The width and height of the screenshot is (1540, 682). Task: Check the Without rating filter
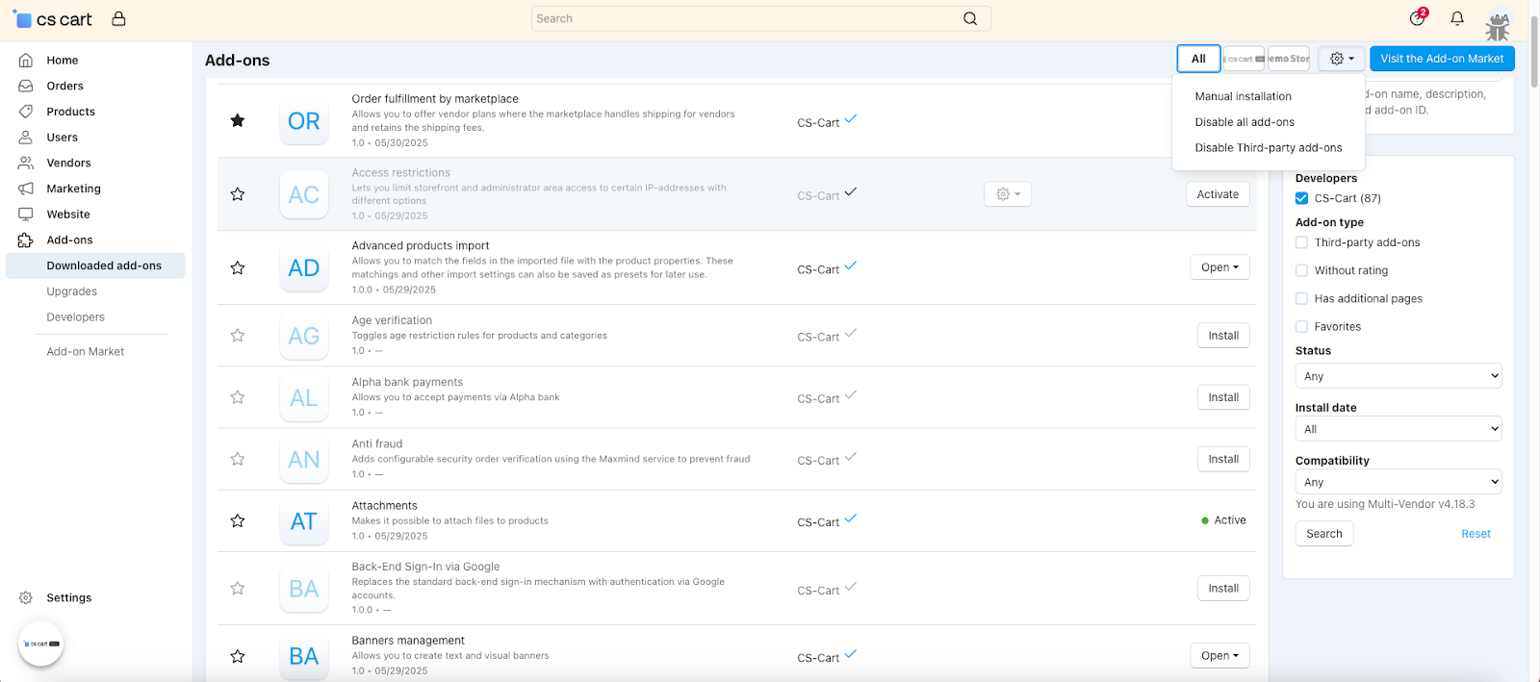click(x=1301, y=270)
